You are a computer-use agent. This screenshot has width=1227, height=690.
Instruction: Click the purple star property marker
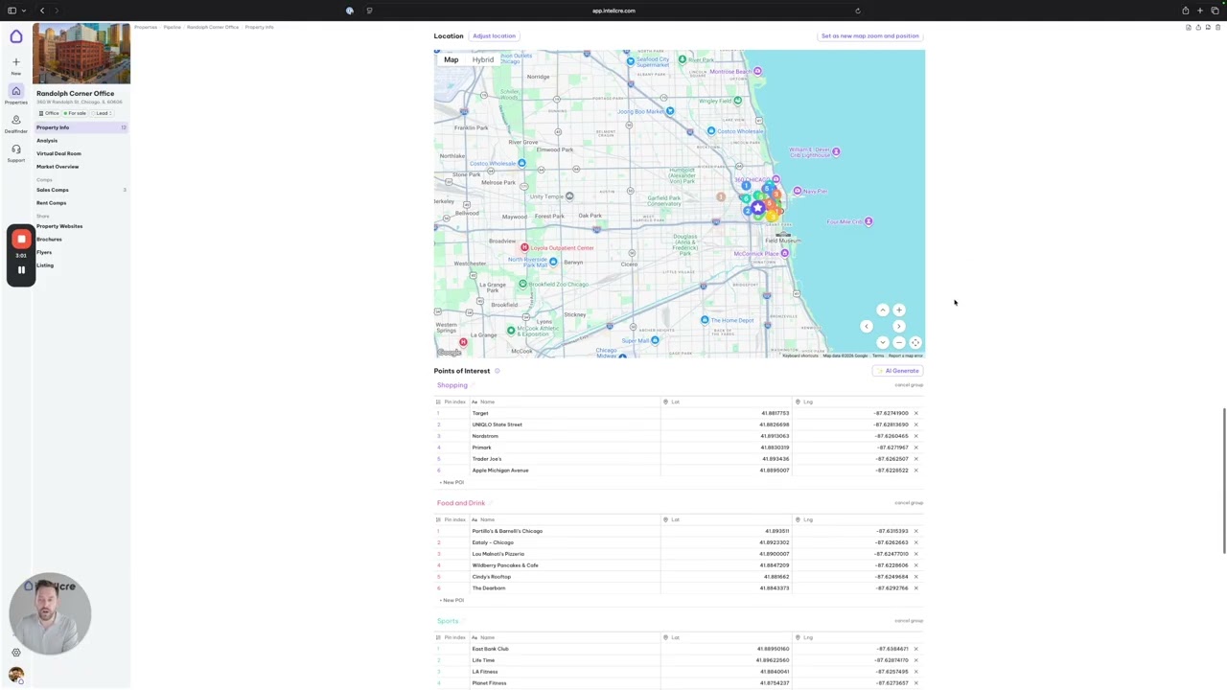coord(758,207)
